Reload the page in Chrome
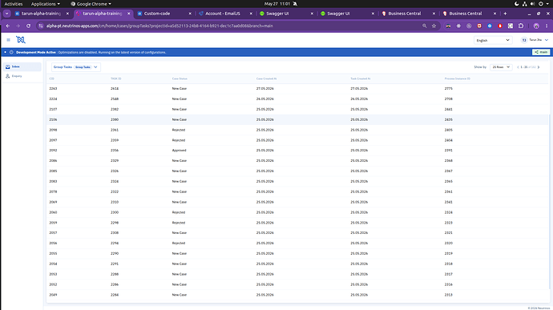Image resolution: width=553 pixels, height=310 pixels. pos(28,26)
